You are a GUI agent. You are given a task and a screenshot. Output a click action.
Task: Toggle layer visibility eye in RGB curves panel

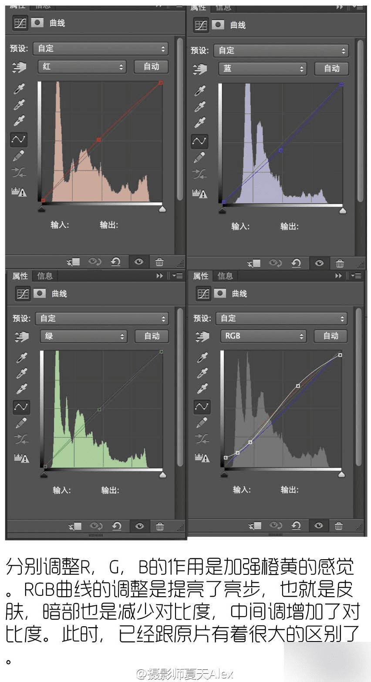(x=319, y=526)
